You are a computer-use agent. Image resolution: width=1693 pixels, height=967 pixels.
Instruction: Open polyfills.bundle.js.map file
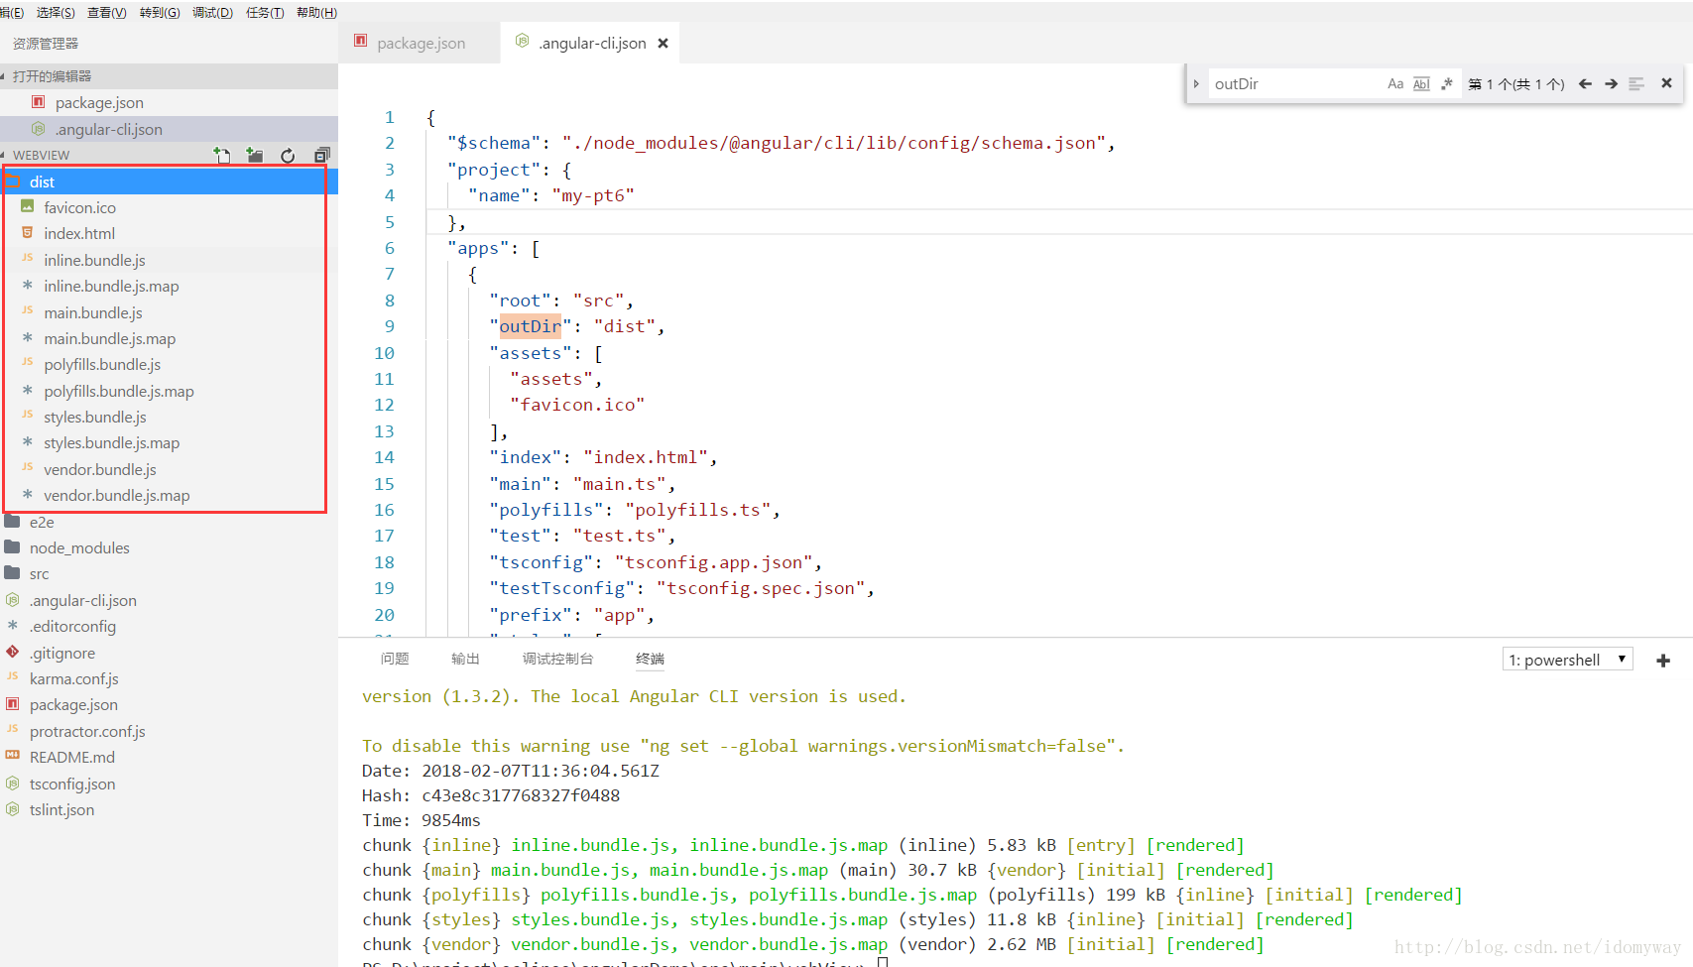(x=169, y=391)
